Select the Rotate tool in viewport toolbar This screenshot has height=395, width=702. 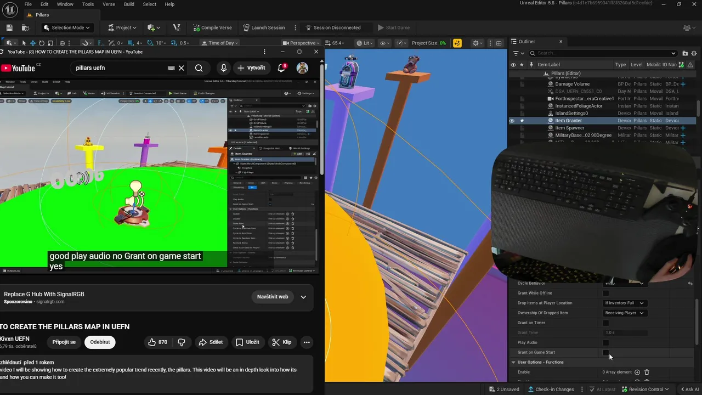(x=42, y=43)
